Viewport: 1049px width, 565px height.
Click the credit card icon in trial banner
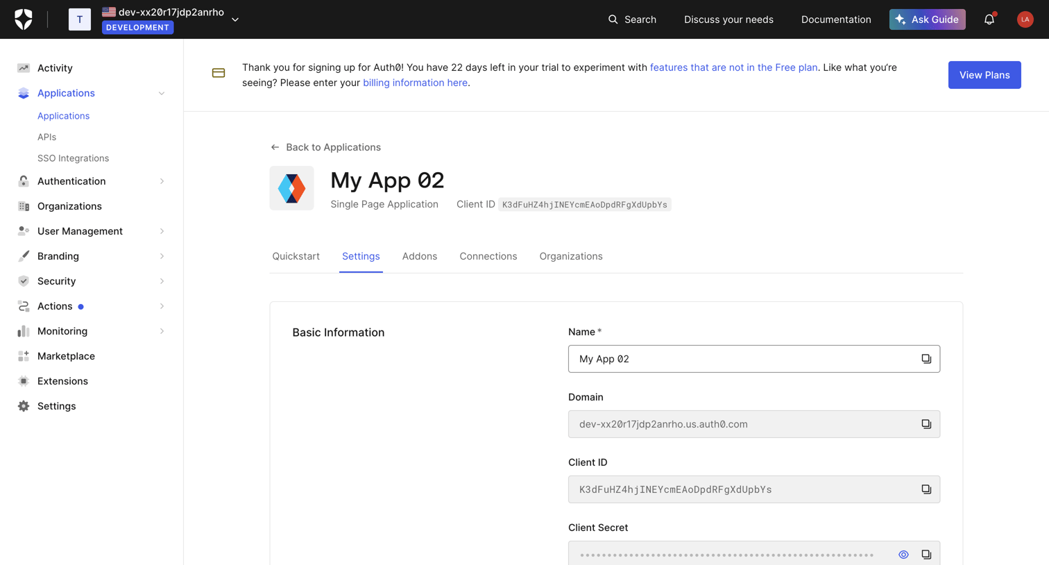[219, 73]
